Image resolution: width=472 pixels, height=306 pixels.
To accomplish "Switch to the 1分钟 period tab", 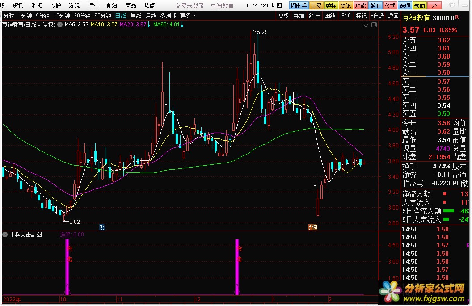I will (x=25, y=16).
